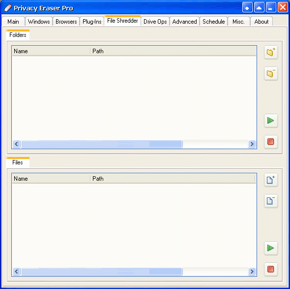Click the up-arrow title bar button

point(259,7)
